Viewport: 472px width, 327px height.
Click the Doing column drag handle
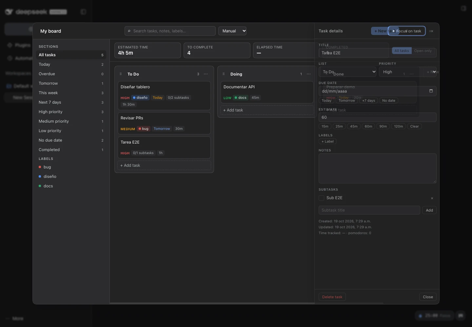(x=224, y=74)
